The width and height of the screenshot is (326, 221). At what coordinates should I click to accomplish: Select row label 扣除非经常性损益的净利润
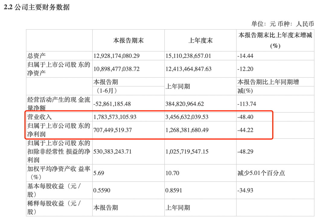pos(59,151)
